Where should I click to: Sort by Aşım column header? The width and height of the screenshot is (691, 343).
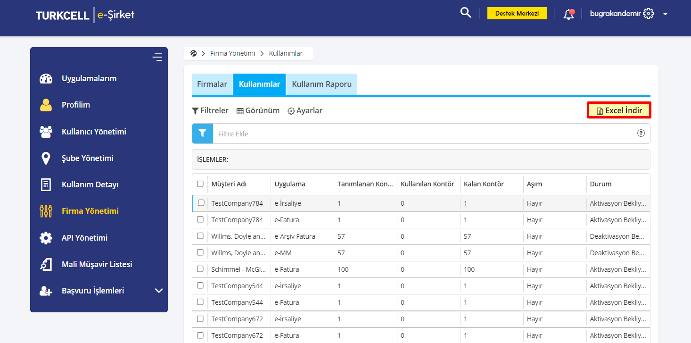535,184
